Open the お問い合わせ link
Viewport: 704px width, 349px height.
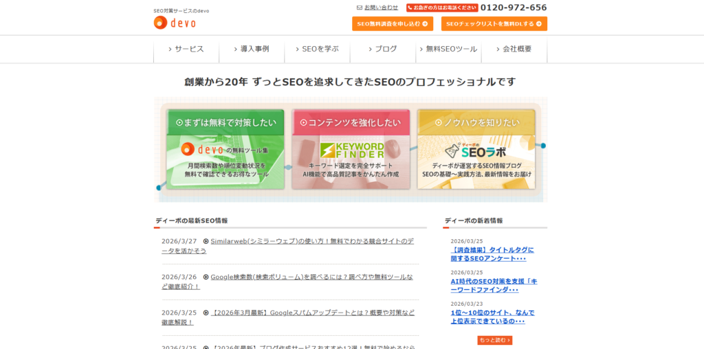381,8
